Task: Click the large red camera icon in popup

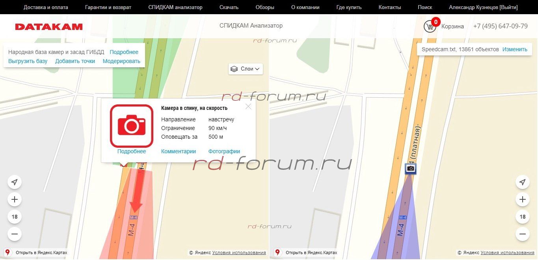Action: click(131, 126)
